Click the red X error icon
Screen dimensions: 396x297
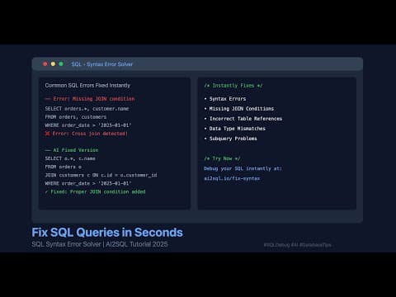[x=47, y=134]
